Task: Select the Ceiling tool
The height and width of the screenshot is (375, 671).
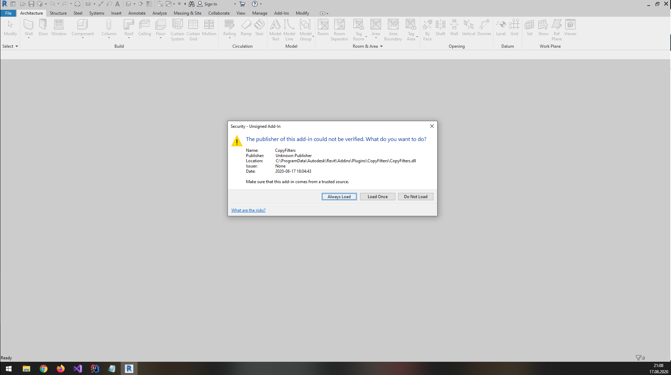Action: click(144, 28)
